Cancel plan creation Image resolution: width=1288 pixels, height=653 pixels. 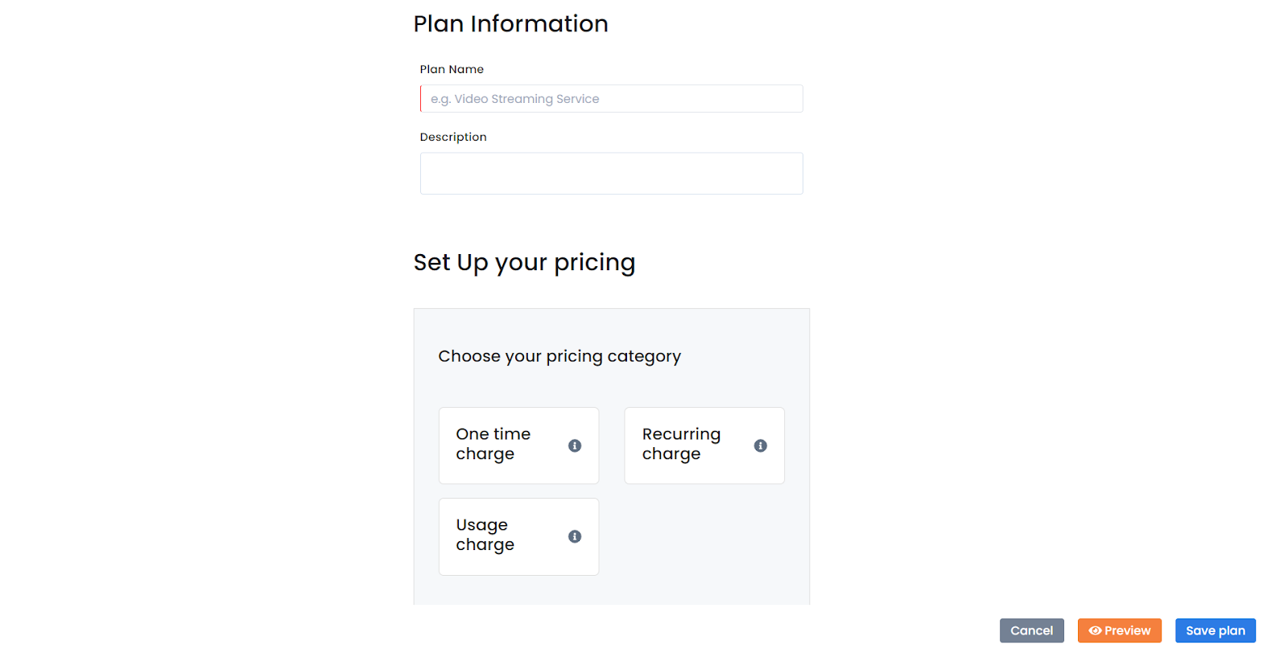point(1031,630)
